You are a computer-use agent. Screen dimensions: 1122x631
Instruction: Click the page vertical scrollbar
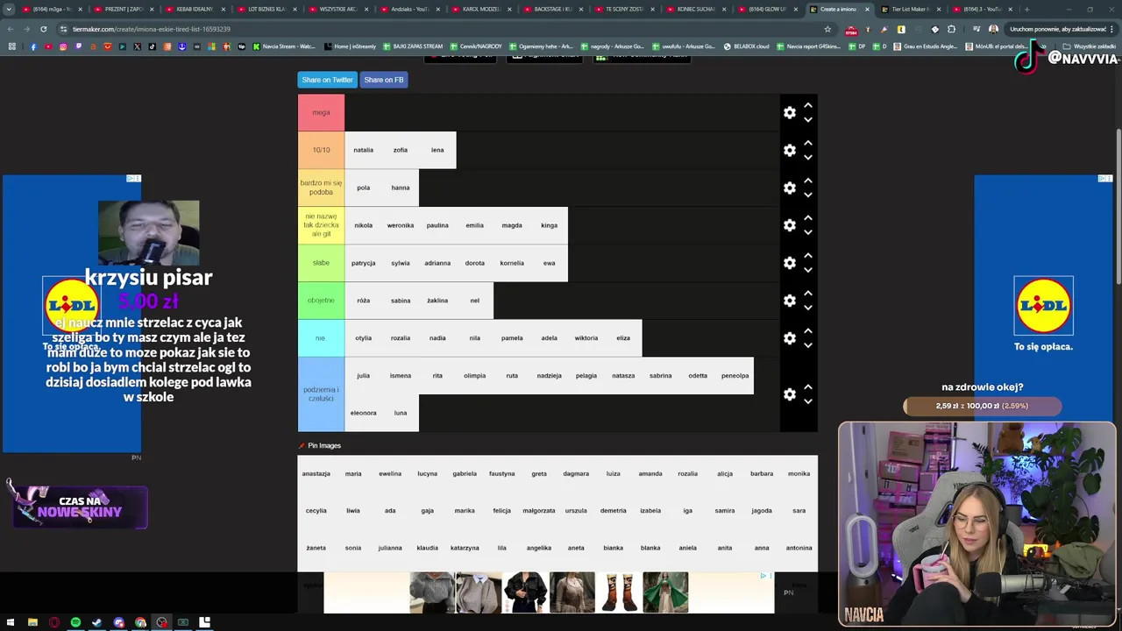tap(1118, 206)
